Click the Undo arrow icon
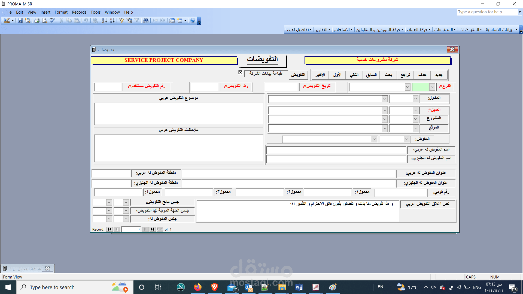The image size is (523, 294). (86, 20)
